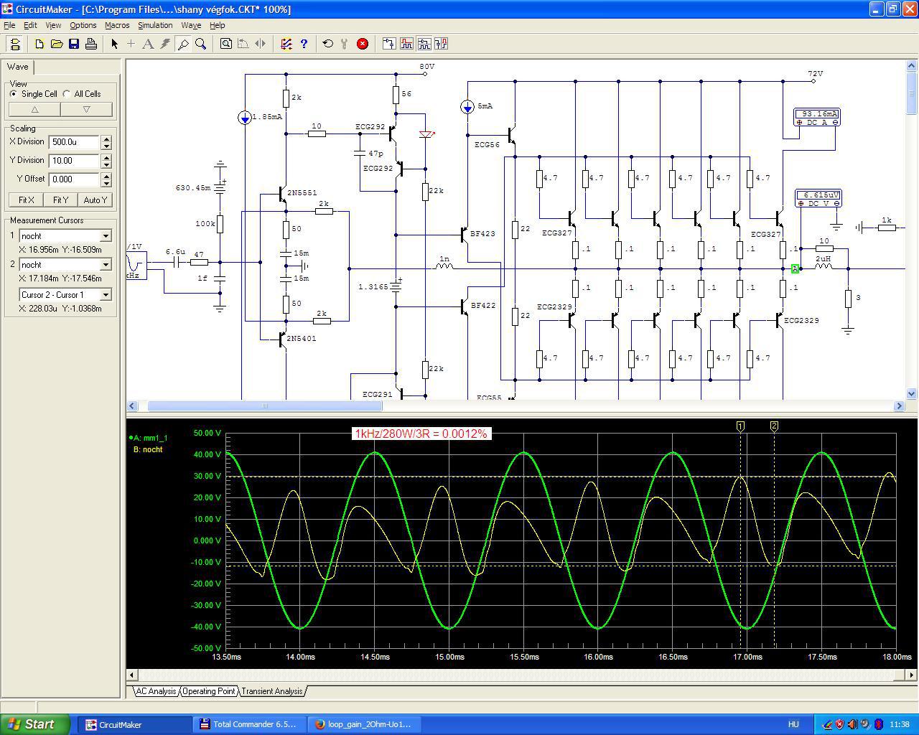The image size is (919, 735).
Task: Open the Cursor 2 - Cursor 1 dropdown
Action: [106, 295]
